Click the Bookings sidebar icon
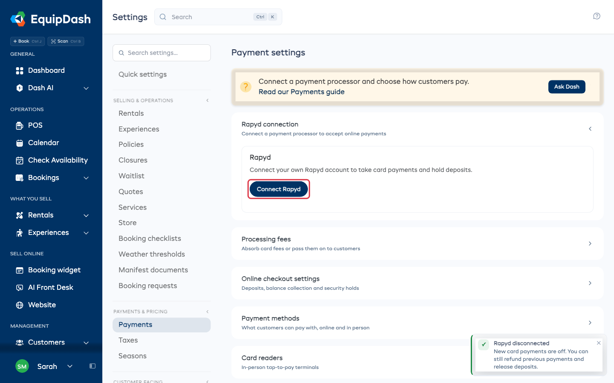The height and width of the screenshot is (383, 614). [x=20, y=178]
